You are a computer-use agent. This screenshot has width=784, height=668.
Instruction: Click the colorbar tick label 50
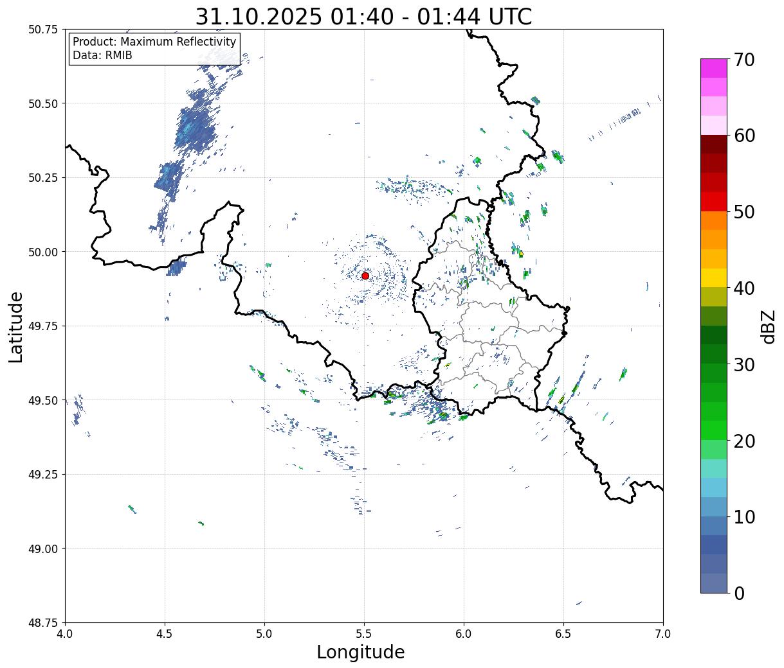click(744, 212)
